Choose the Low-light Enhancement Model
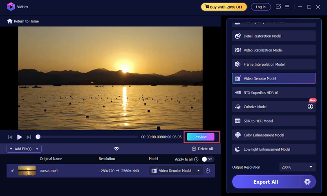Viewport: 327px width, 196px height. pyautogui.click(x=274, y=149)
